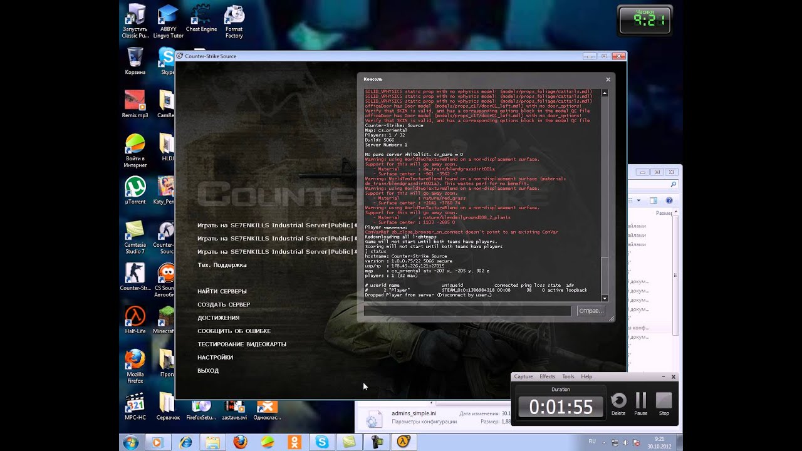
Task: Open the Запустить Classic Pu... shortcut
Action: coord(135,21)
